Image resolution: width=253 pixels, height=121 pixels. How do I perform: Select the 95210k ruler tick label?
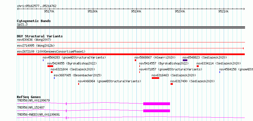[224, 11]
